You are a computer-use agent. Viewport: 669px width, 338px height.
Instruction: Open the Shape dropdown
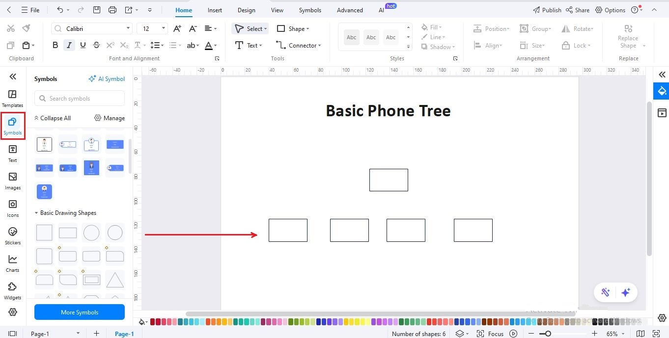(x=293, y=28)
